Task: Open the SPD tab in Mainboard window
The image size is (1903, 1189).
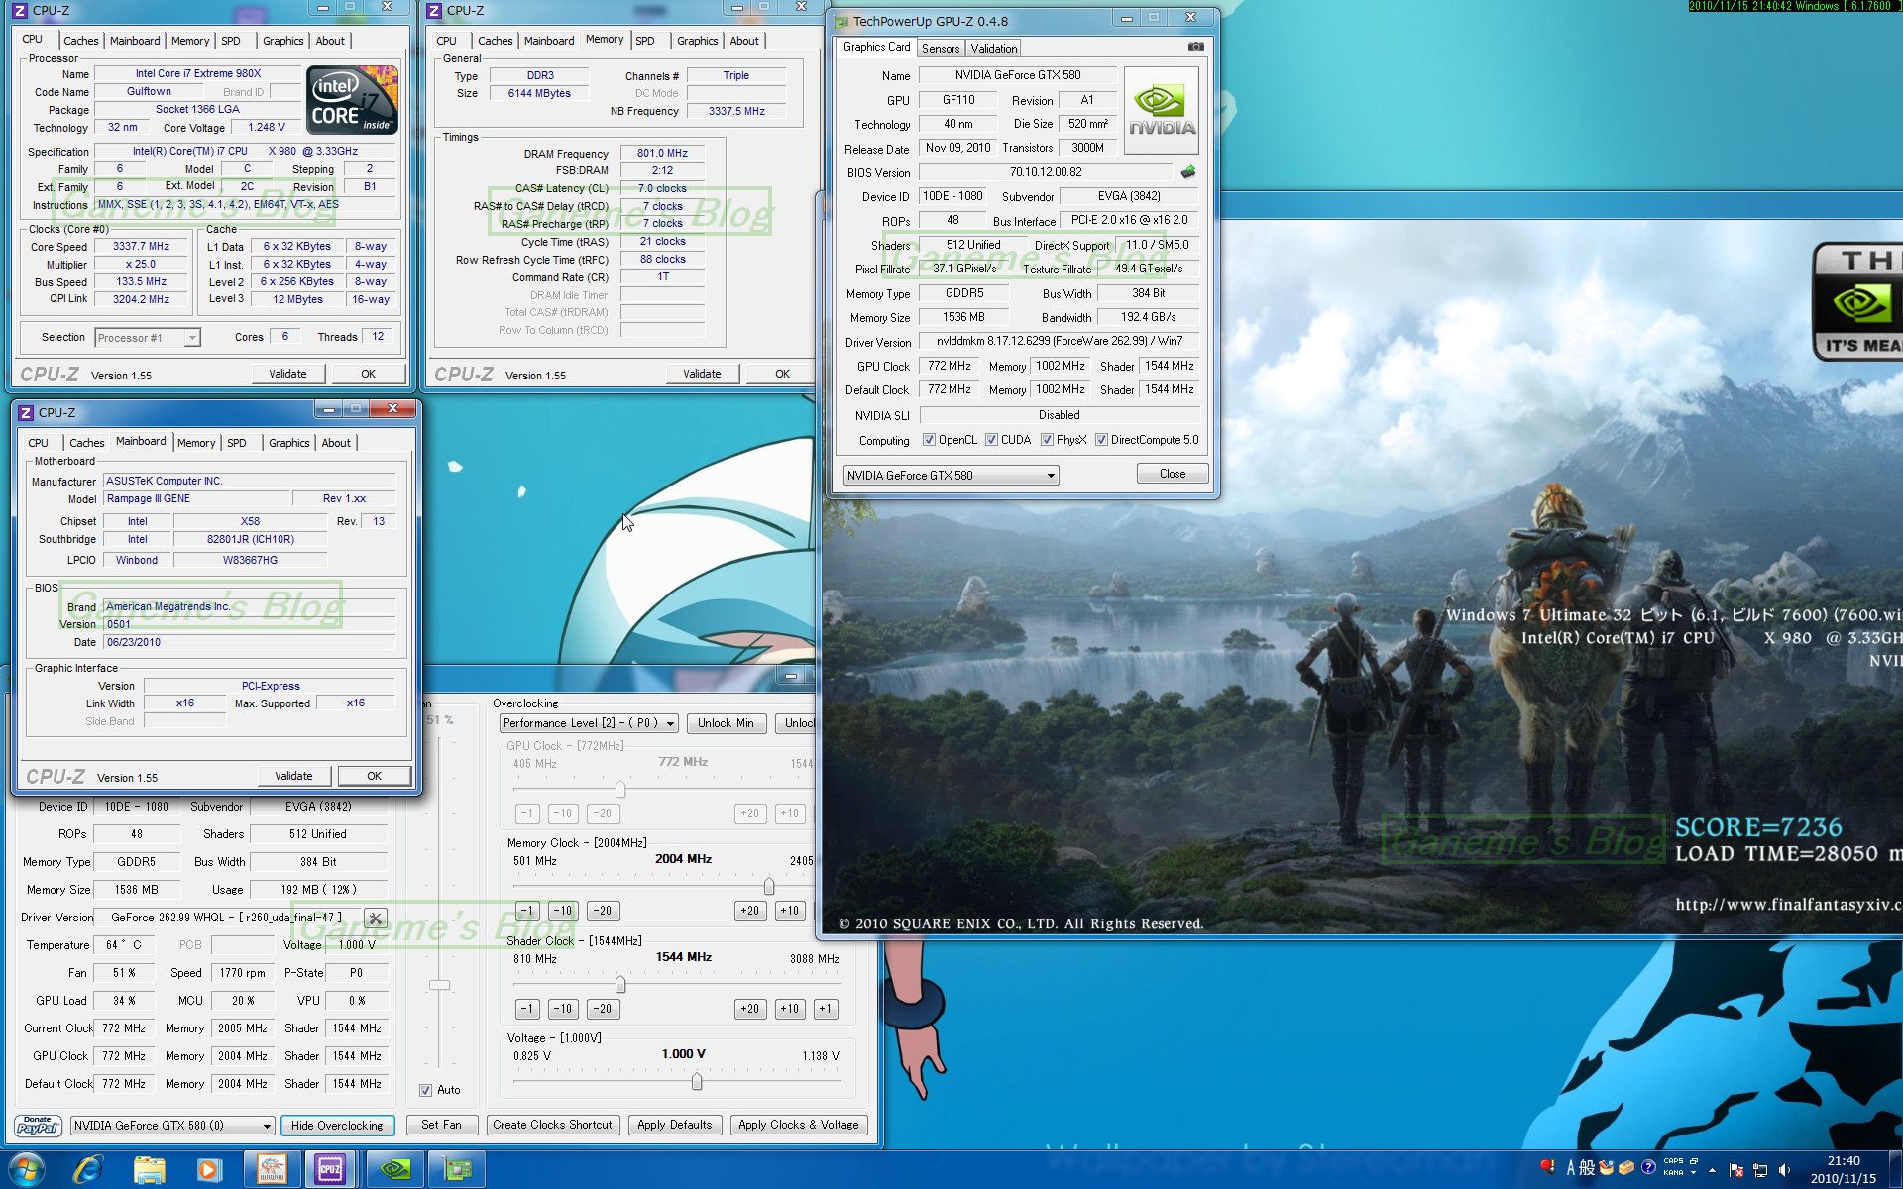Action: coord(237,443)
